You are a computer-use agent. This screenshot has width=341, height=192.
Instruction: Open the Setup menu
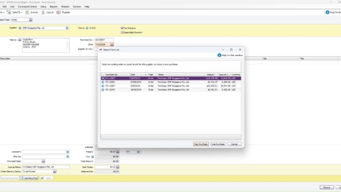tap(43, 7)
